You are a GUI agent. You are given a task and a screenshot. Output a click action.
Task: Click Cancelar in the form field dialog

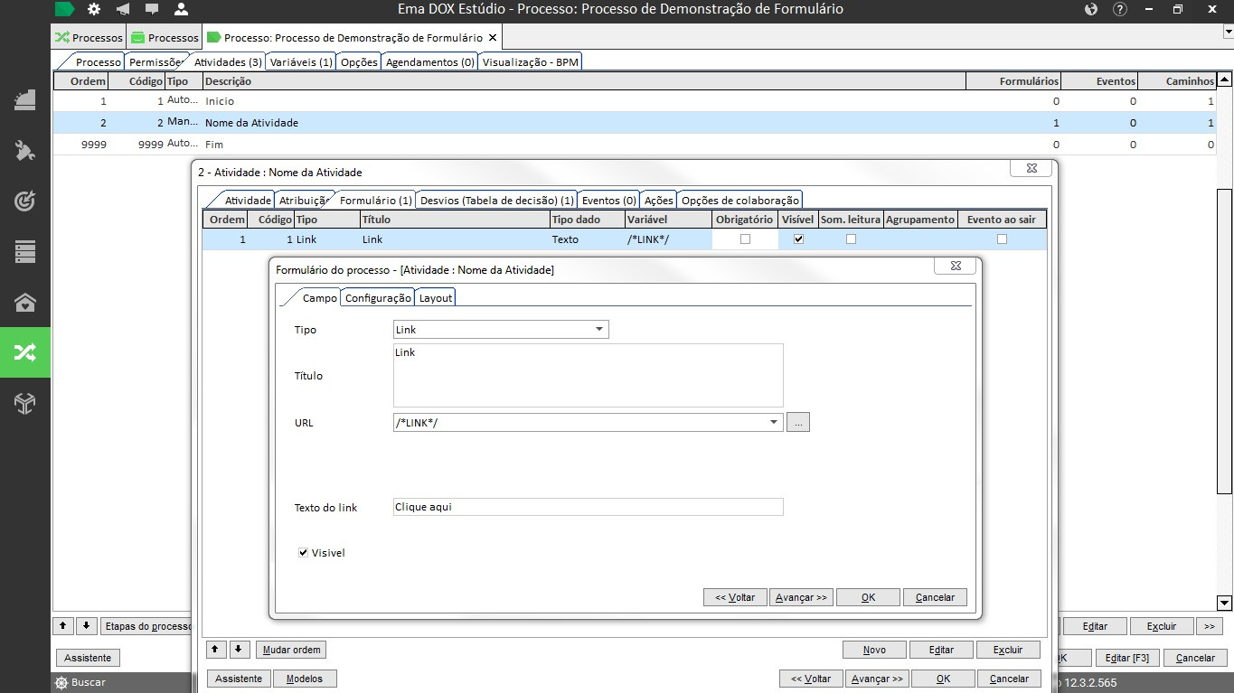935,597
